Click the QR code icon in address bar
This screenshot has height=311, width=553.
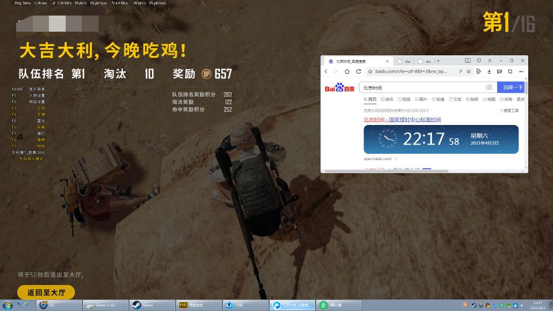click(469, 71)
